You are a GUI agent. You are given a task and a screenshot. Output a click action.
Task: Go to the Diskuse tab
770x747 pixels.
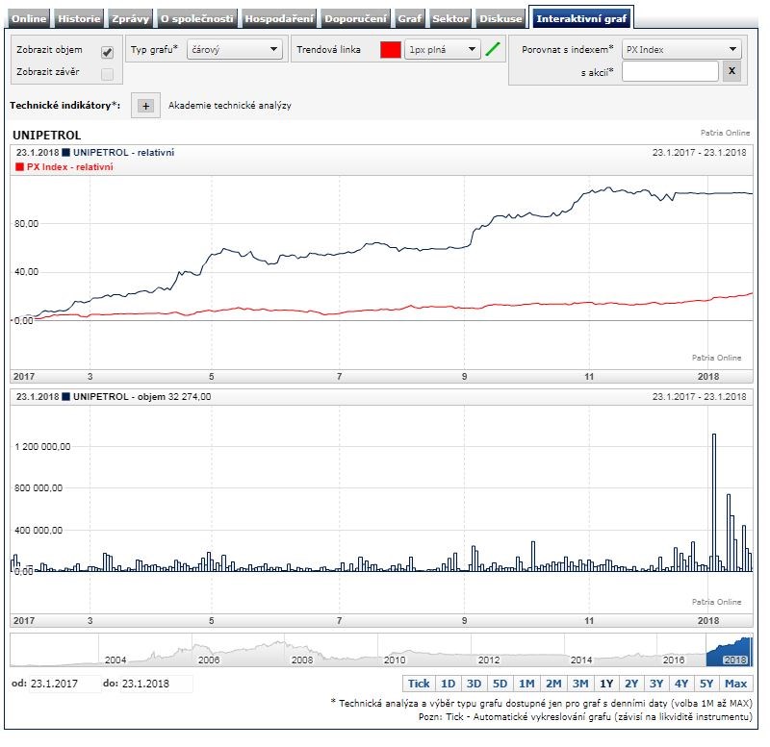[502, 18]
